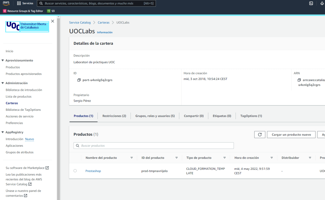Collapse the Administración section
Image resolution: width=325 pixels, height=200 pixels.
3,83
